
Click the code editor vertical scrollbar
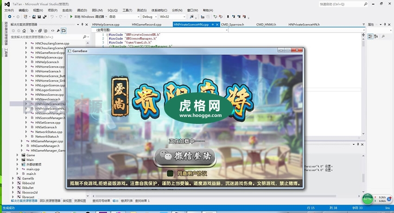click(363, 85)
